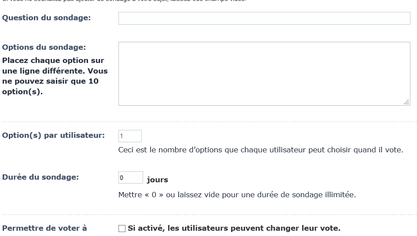Click the textarea resize grip icon

click(x=406, y=102)
